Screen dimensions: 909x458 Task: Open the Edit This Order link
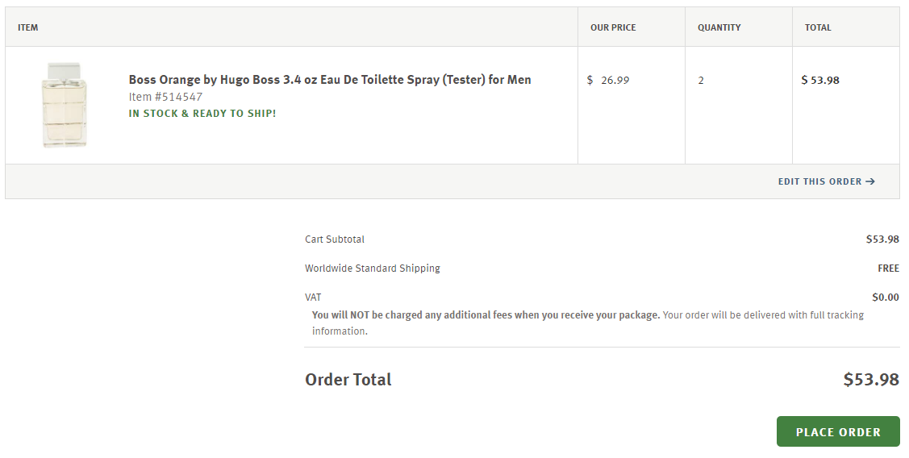(x=819, y=181)
